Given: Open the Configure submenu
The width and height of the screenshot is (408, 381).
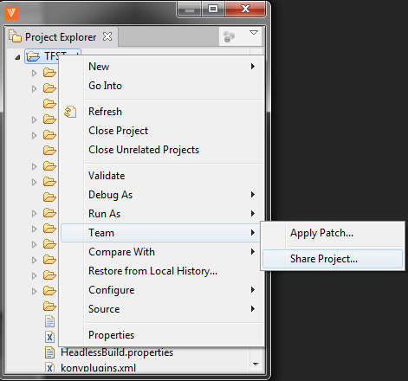Looking at the screenshot, I should point(162,290).
